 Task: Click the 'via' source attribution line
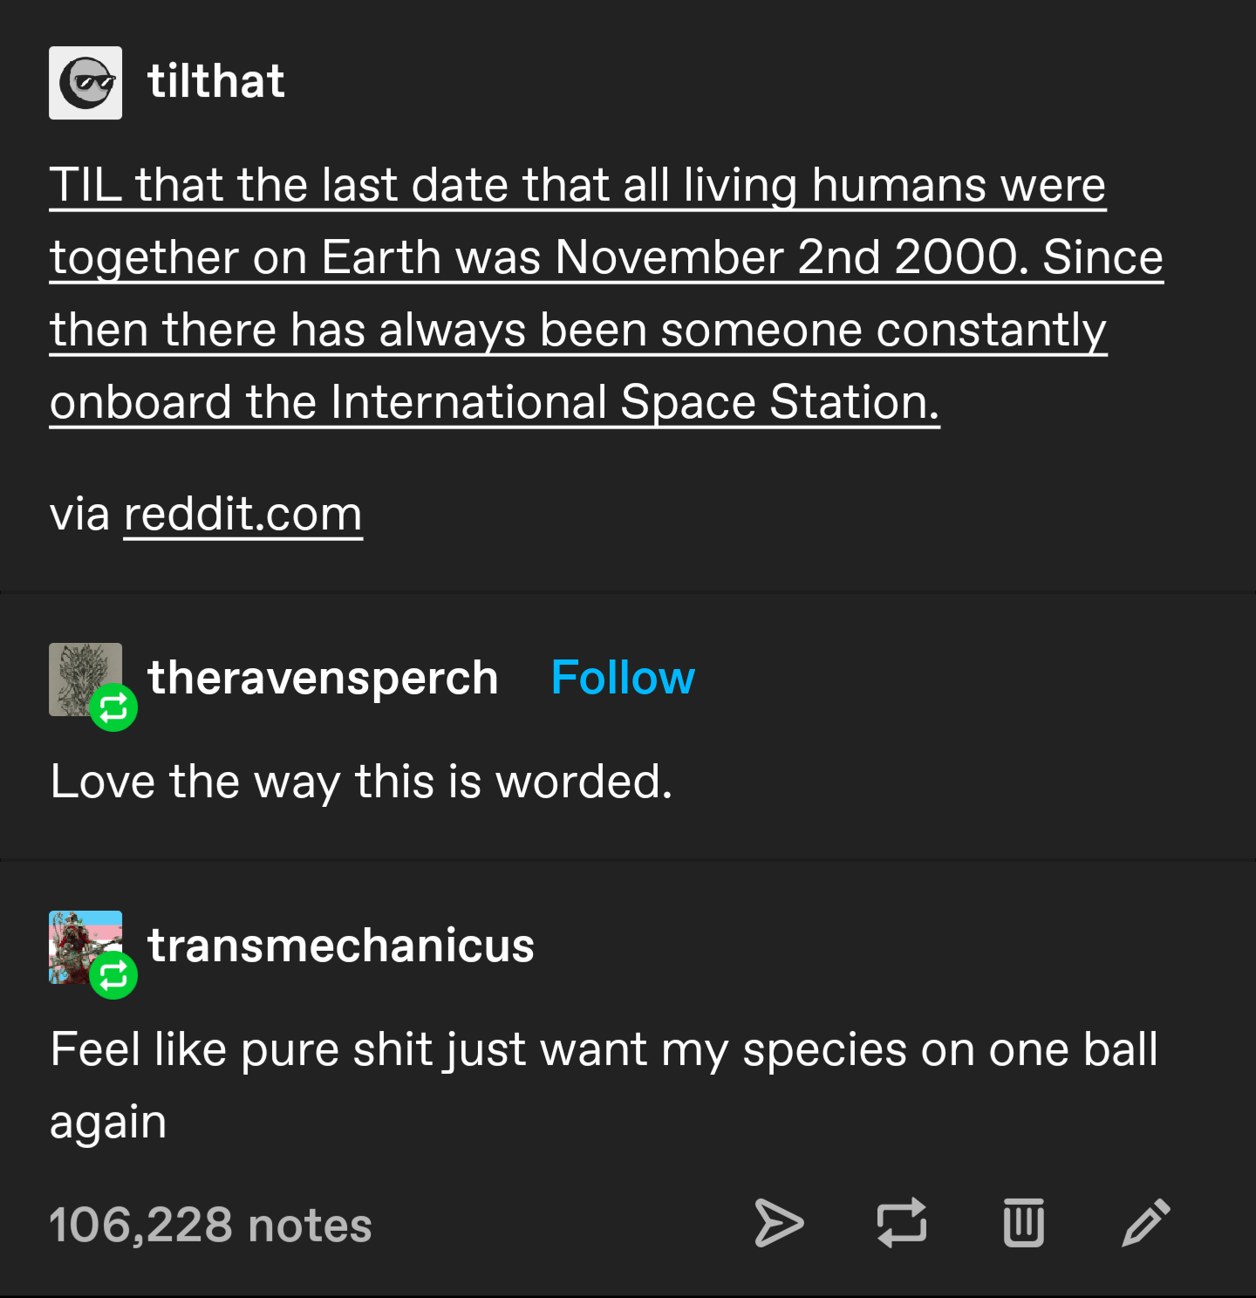tap(78, 514)
